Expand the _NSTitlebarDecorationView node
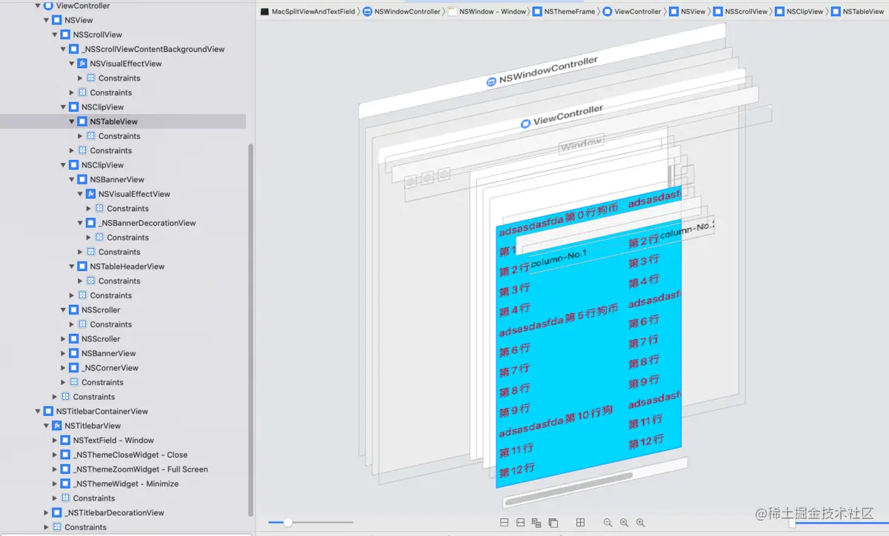 coord(46,512)
